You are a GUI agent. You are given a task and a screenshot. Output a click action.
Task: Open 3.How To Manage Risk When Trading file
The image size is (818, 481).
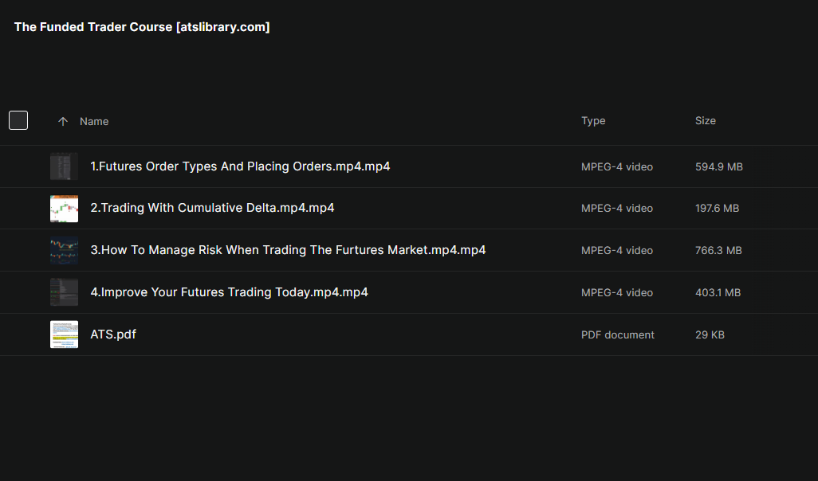coord(288,250)
